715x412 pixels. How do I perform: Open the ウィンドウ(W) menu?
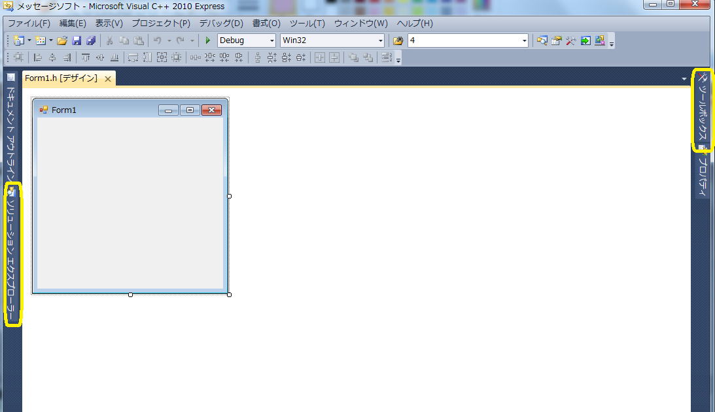tap(360, 24)
